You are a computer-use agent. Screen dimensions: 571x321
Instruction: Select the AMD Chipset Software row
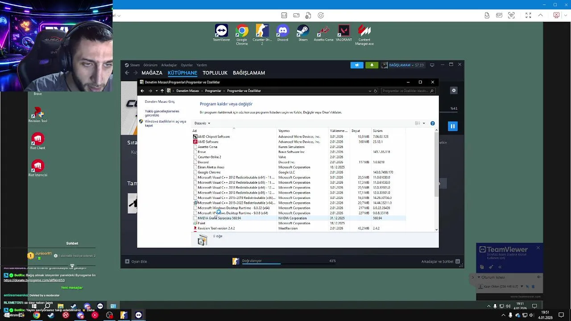coord(299,136)
